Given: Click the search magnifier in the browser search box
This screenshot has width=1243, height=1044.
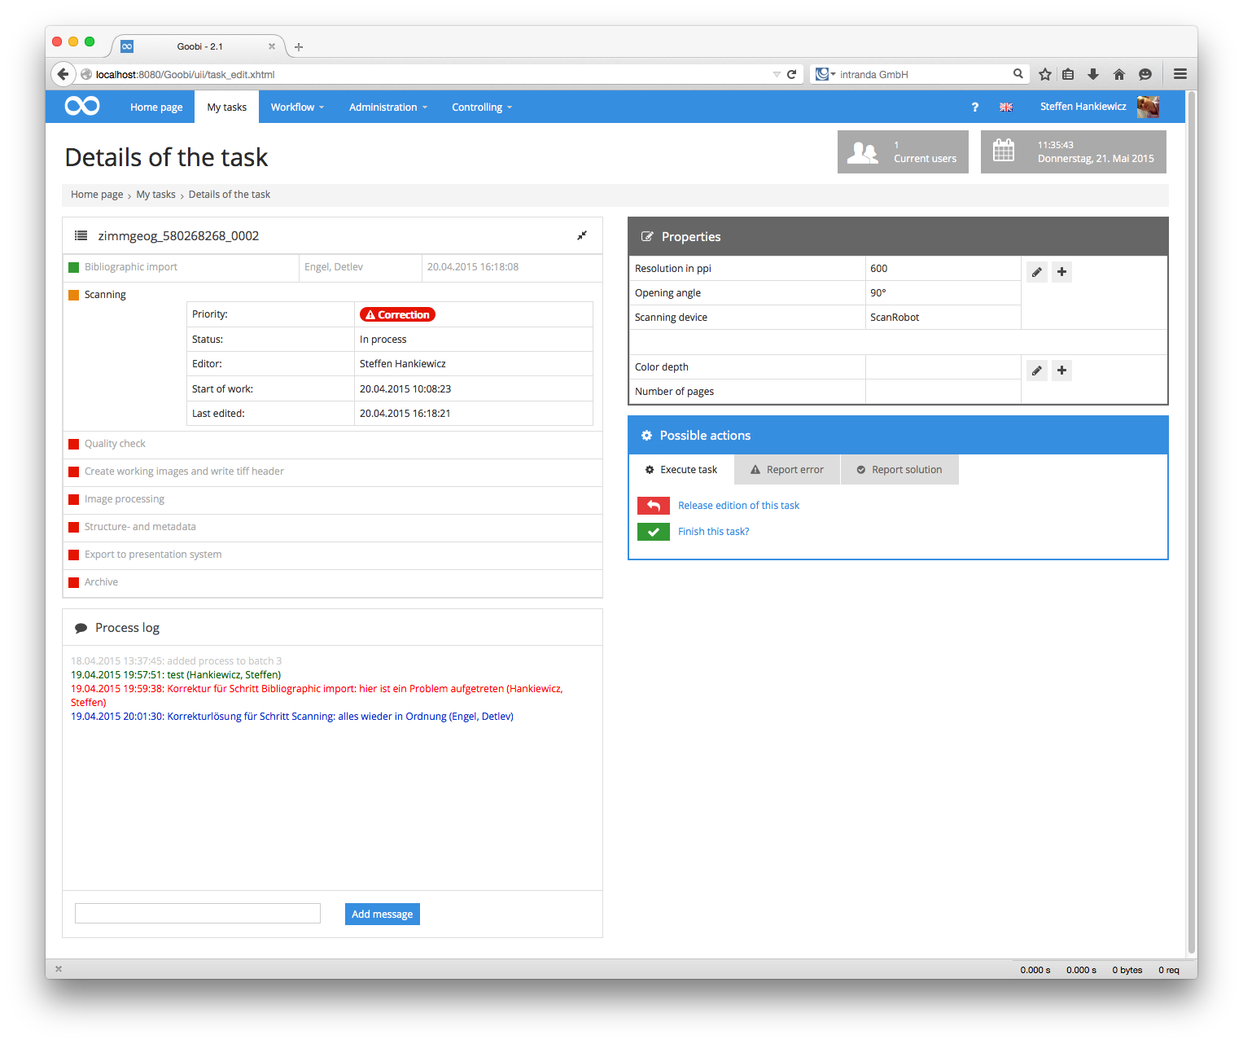Looking at the screenshot, I should pos(1018,73).
